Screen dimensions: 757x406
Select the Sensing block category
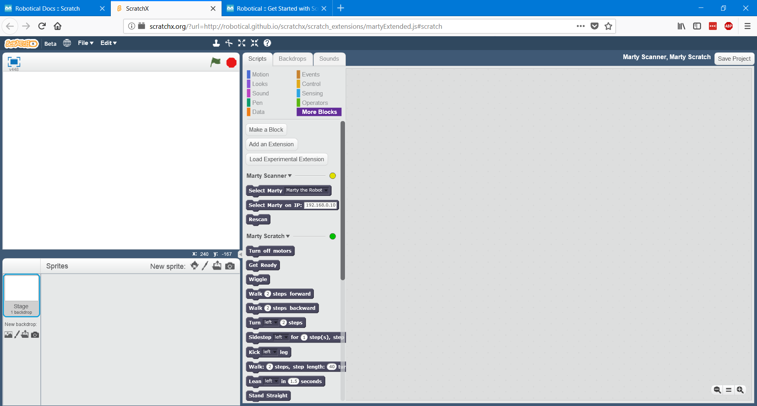tap(312, 93)
